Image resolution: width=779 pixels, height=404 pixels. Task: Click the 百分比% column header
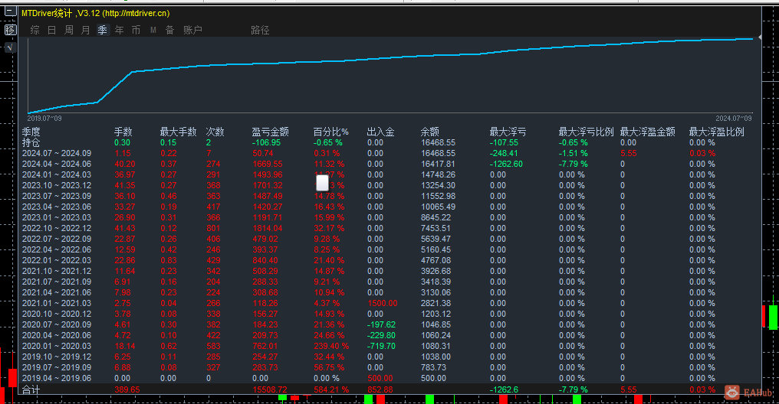331,132
